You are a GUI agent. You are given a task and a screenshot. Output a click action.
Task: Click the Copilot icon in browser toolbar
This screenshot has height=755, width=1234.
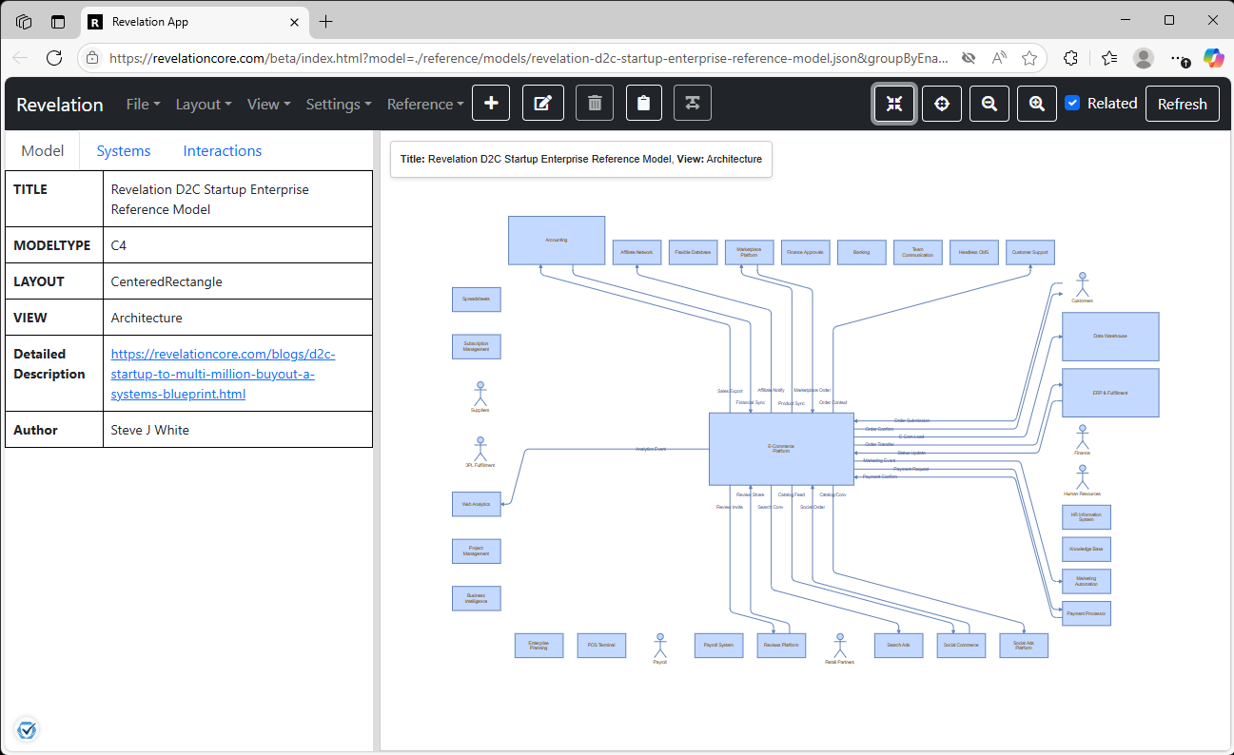(1213, 58)
